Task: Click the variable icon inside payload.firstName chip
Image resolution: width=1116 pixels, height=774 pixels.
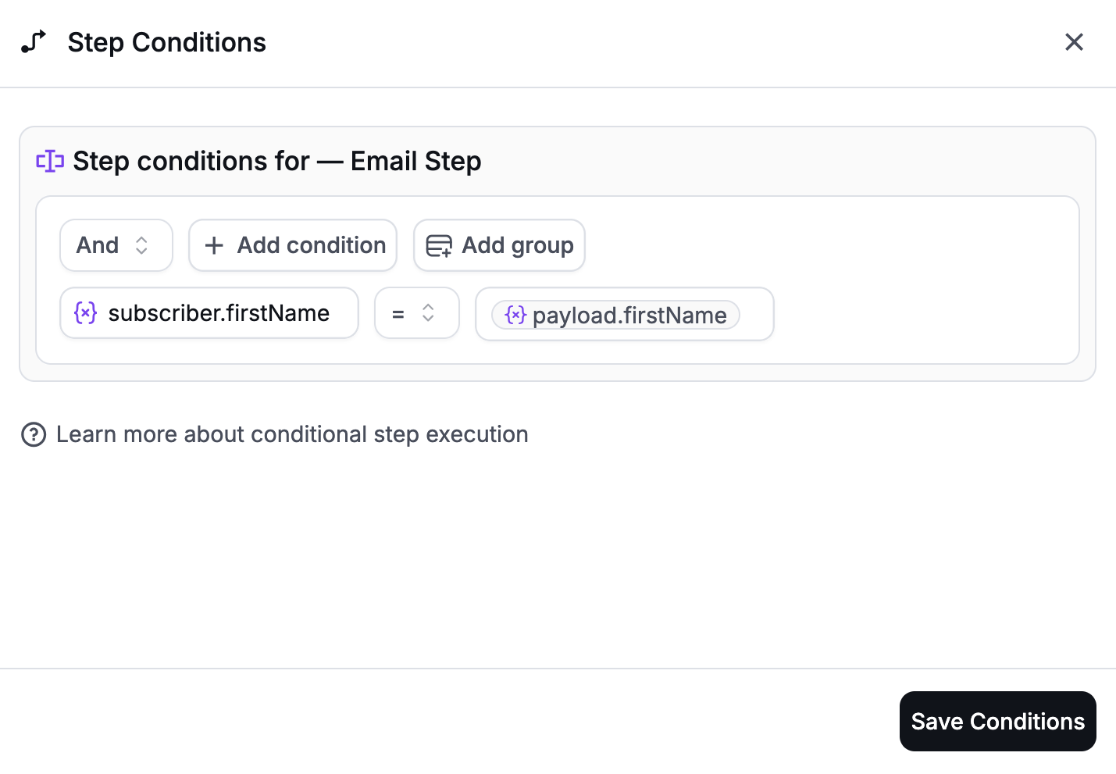Action: tap(515, 315)
